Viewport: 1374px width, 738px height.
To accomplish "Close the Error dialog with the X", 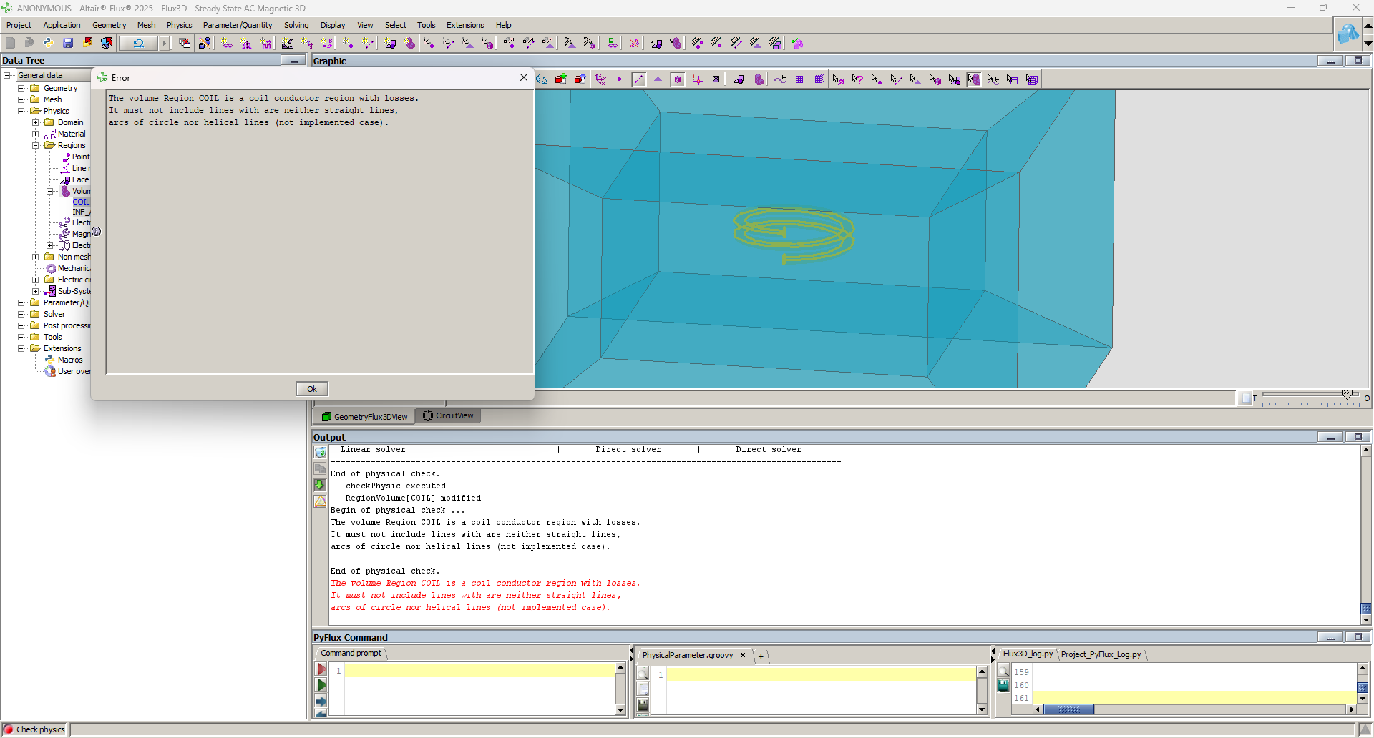I will pyautogui.click(x=524, y=77).
